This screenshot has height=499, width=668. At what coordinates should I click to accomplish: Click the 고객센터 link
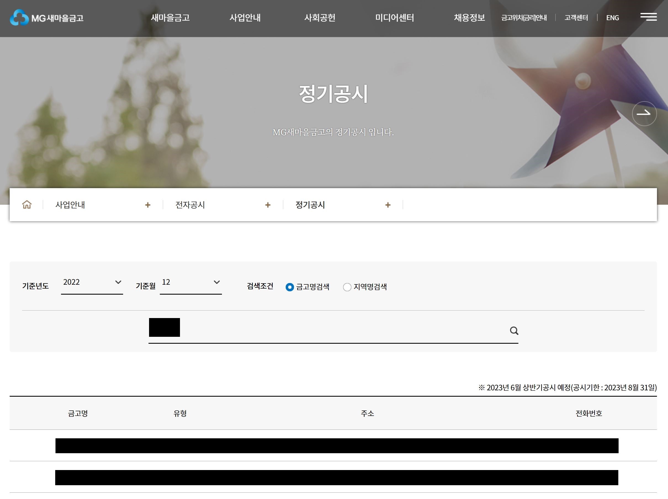tap(575, 18)
